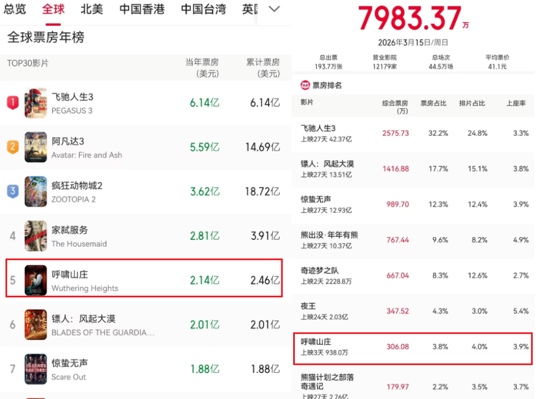Viewport: 536px width, 399px height.
Task: Switch to the 总览 tab
Action: (x=15, y=9)
